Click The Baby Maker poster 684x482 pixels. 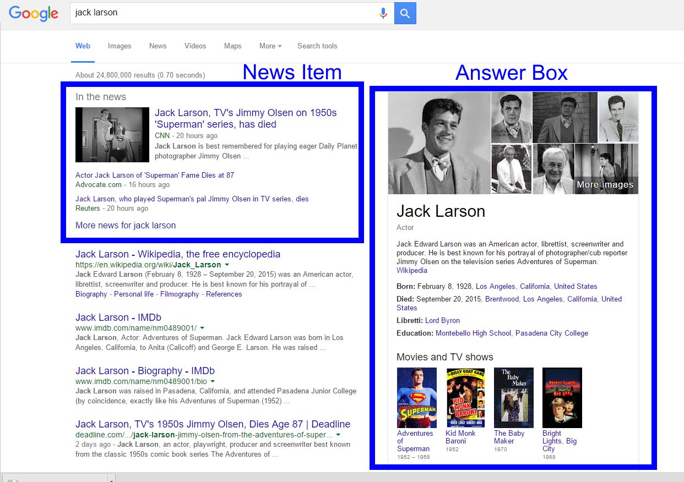[514, 398]
